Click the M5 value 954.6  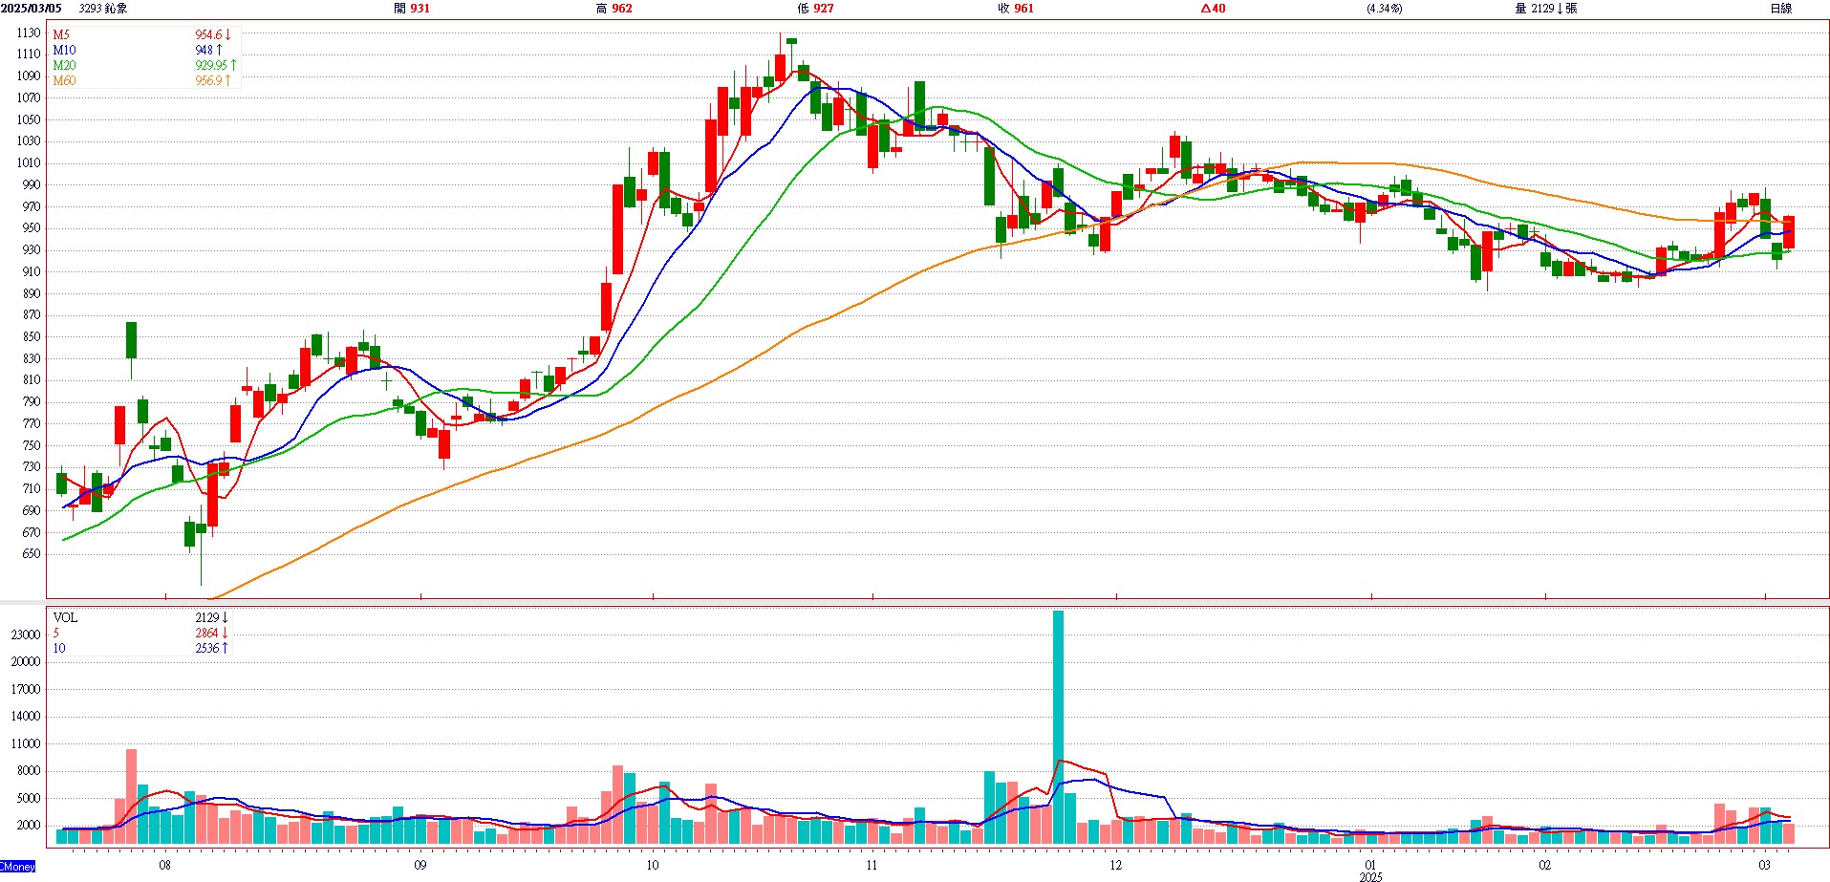pos(213,35)
